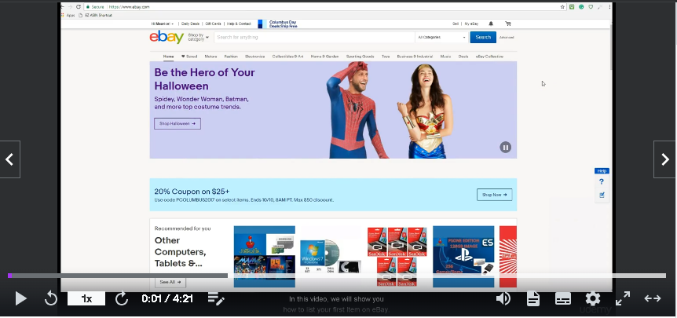Open the Sell link

455,24
